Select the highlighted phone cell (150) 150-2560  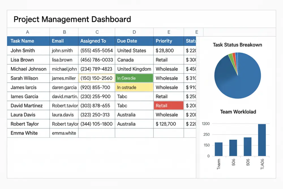tap(97, 78)
